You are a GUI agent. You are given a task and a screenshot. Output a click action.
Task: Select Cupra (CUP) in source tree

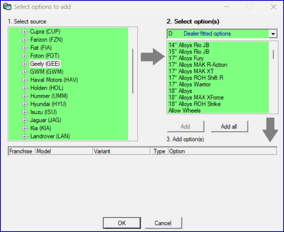tap(45, 32)
